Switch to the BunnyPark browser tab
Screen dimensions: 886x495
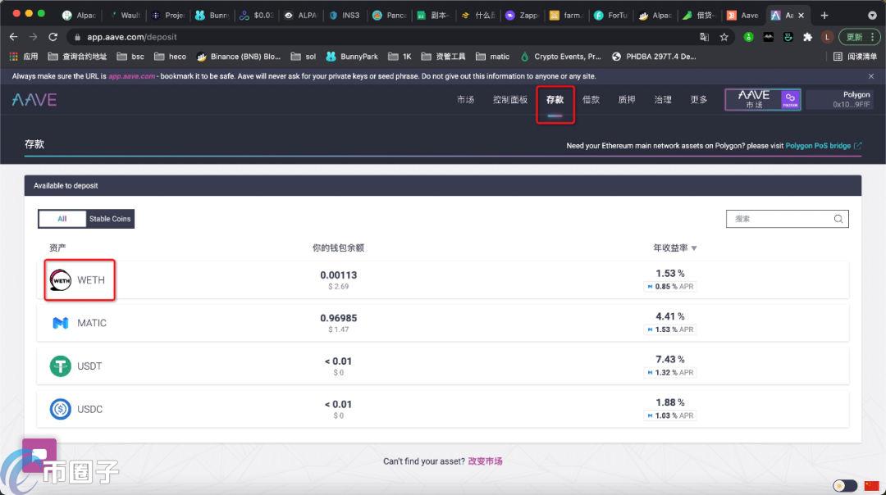(x=212, y=16)
